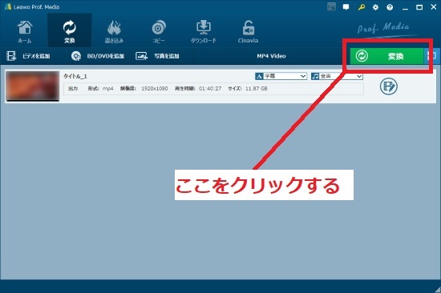The width and height of the screenshot is (441, 293).
Task: Go to the ダウンロード module
Action: tap(204, 31)
